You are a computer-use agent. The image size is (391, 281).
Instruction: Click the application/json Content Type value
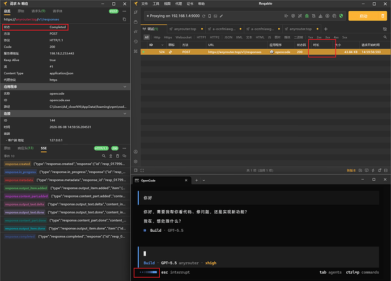(x=61, y=73)
